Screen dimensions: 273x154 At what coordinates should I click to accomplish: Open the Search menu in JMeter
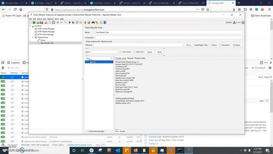click(40, 19)
